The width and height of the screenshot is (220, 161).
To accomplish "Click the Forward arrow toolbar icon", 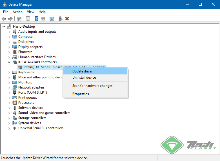I will 10,19.
